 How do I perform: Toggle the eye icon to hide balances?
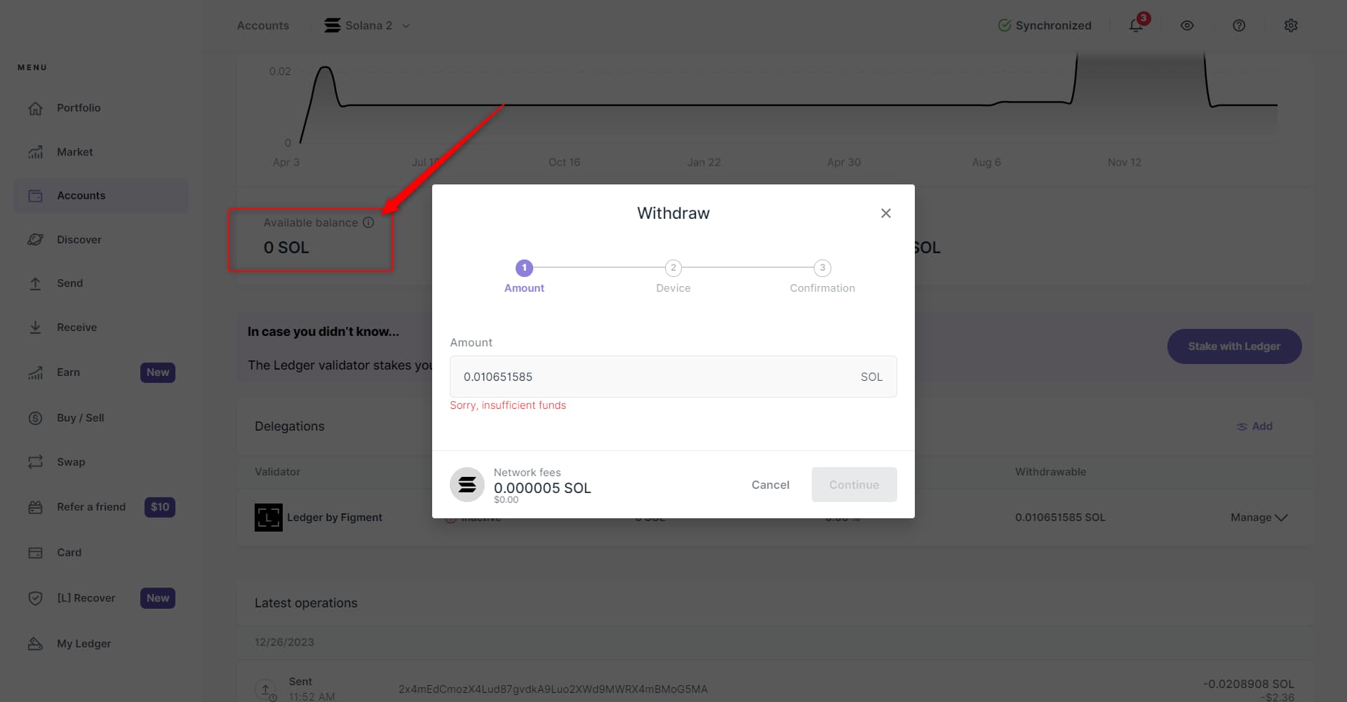(1187, 26)
